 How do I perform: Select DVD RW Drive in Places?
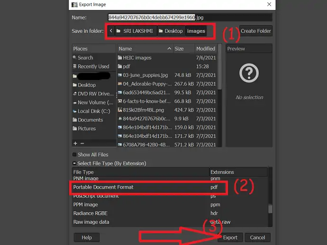point(94,94)
